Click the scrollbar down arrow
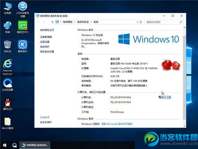This screenshot has height=149, width=198. (185, 126)
